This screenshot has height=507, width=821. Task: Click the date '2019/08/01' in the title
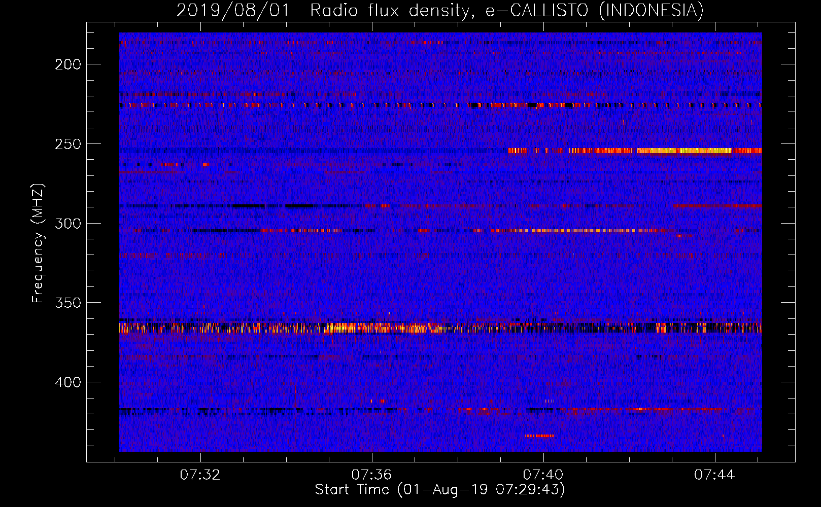233,10
